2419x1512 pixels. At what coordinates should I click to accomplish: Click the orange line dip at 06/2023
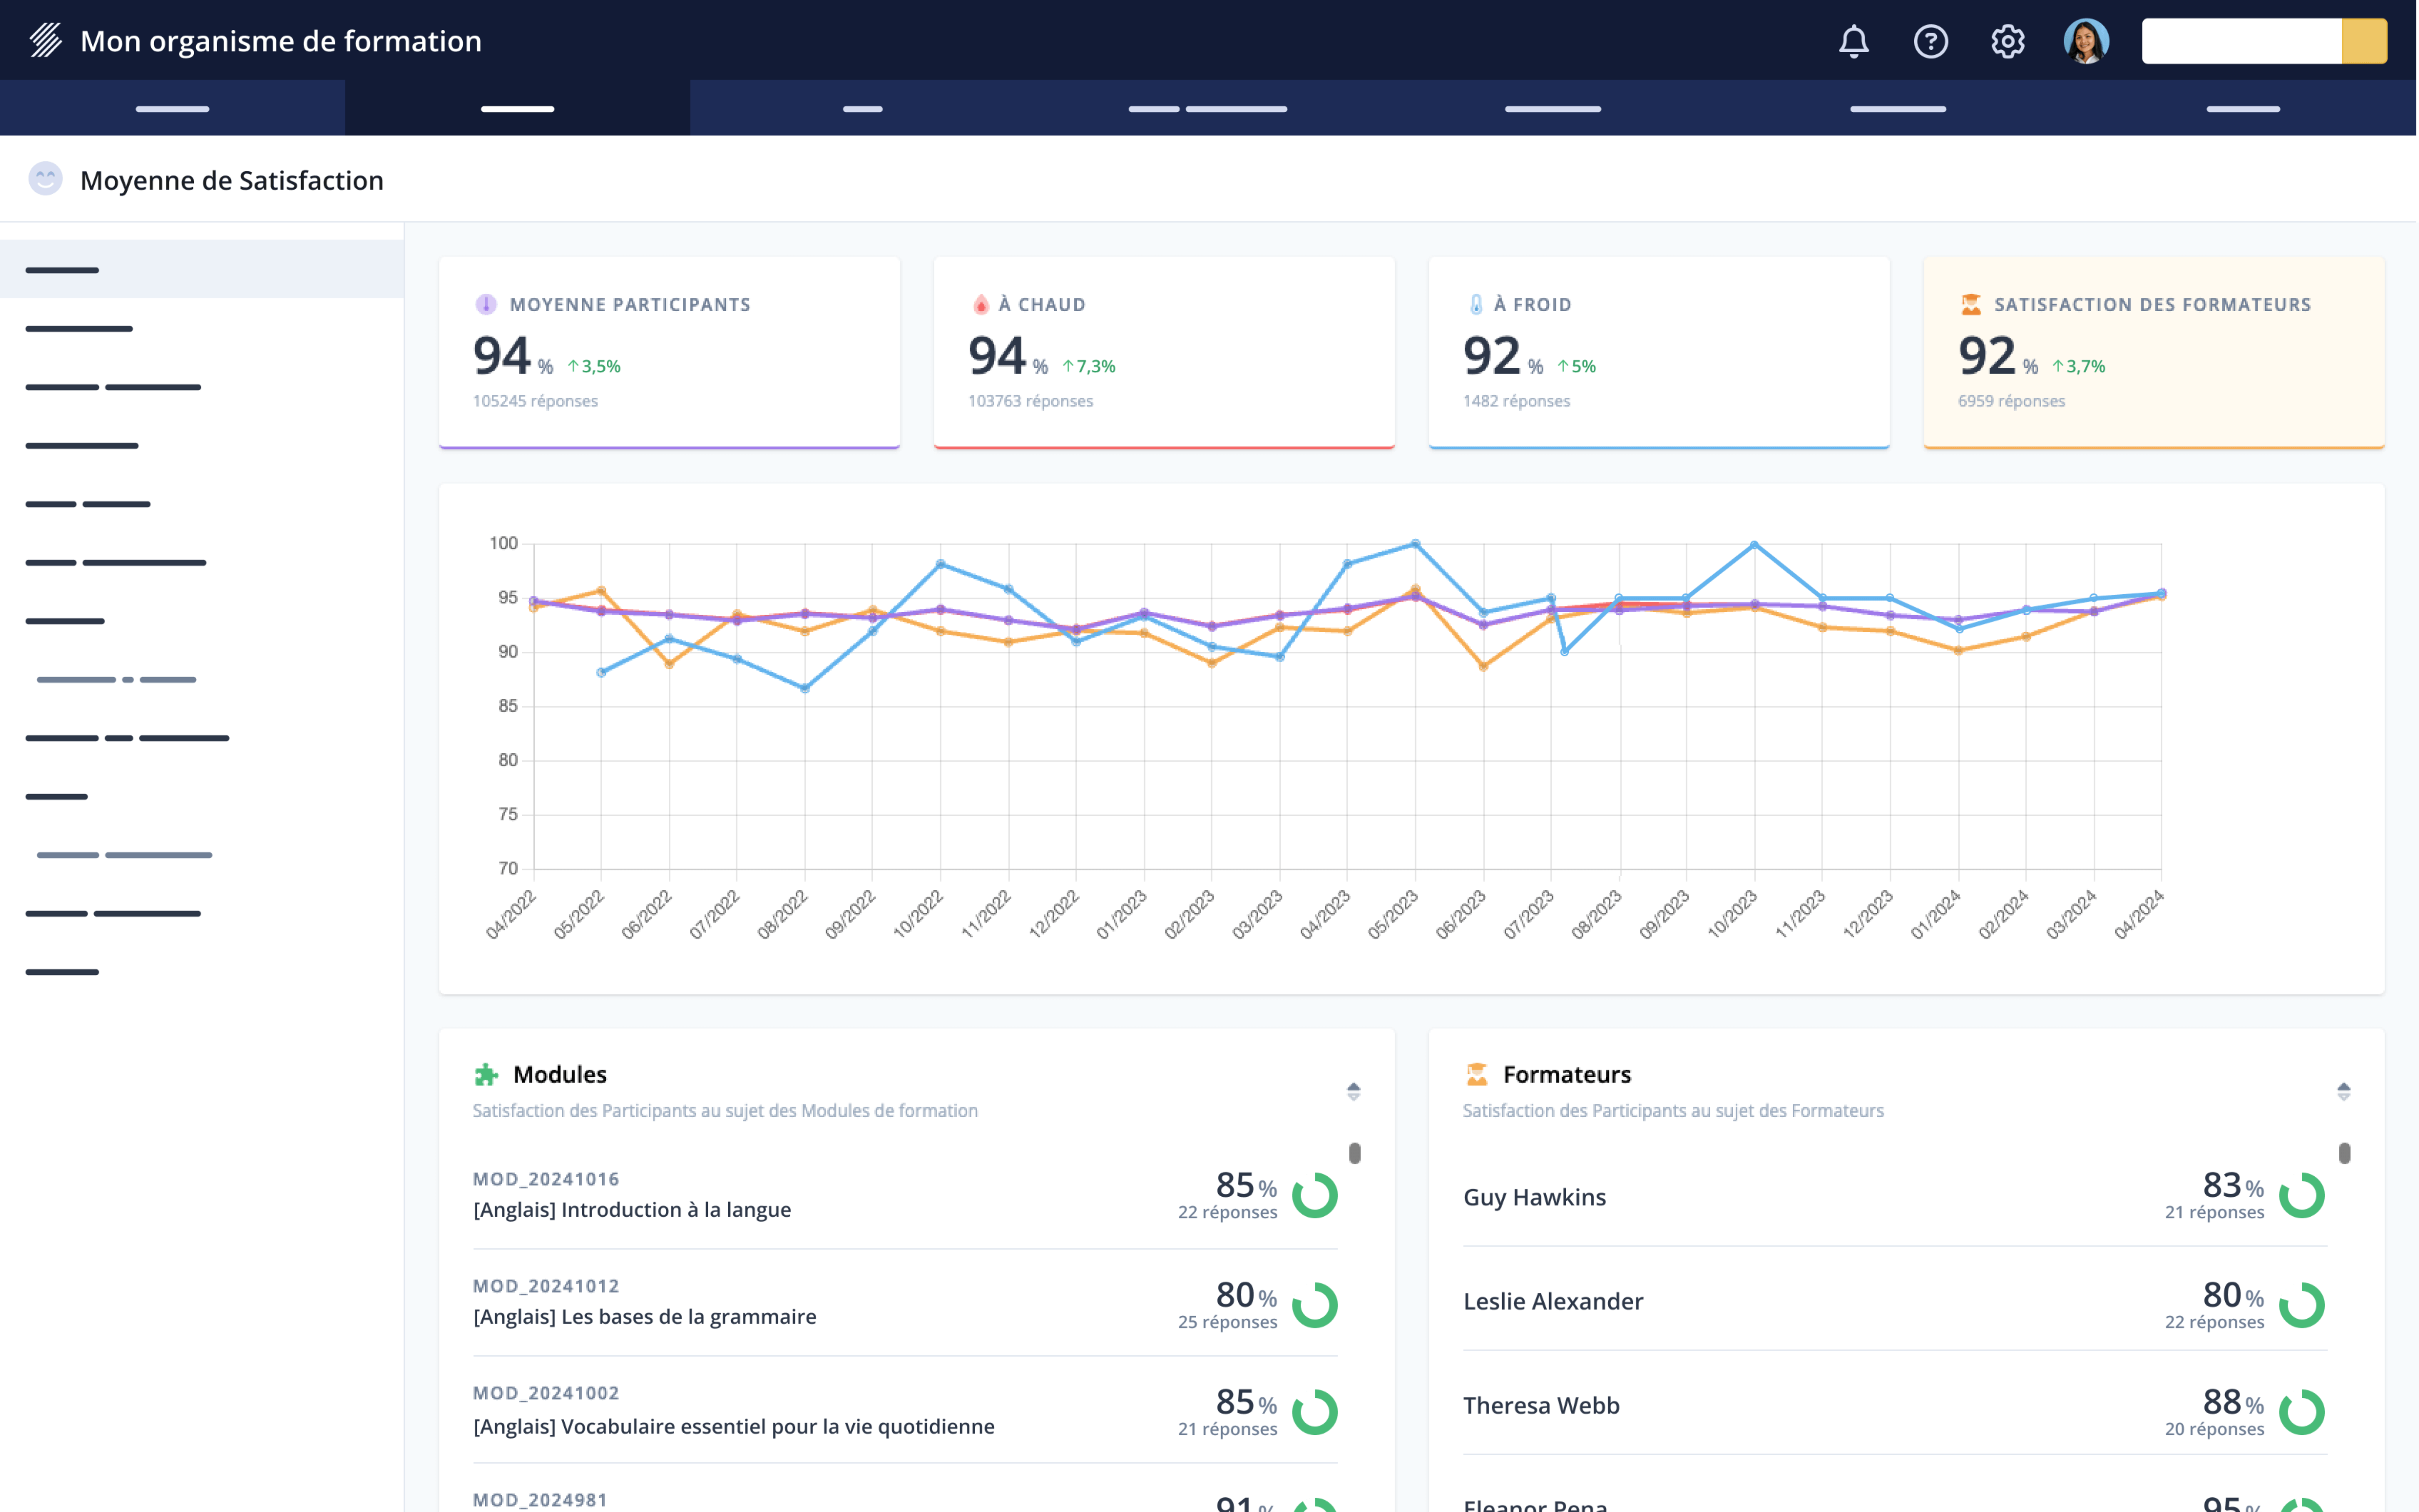1483,666
